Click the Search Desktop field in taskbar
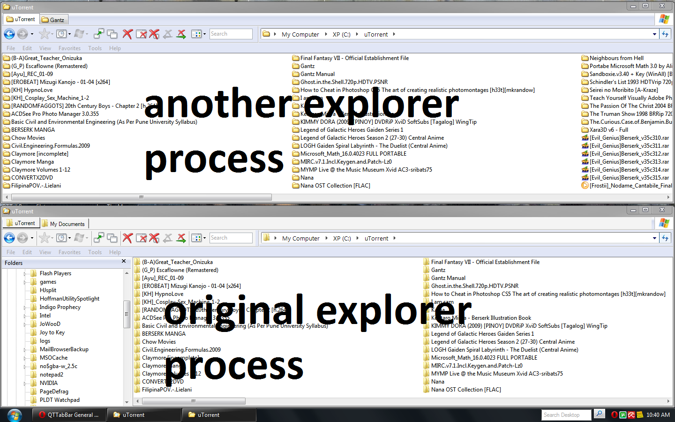 [x=566, y=415]
